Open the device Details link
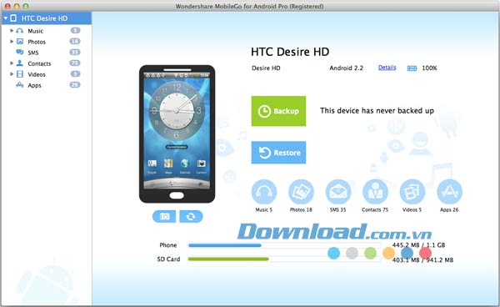Viewport: 500px width, 307px height. click(387, 68)
